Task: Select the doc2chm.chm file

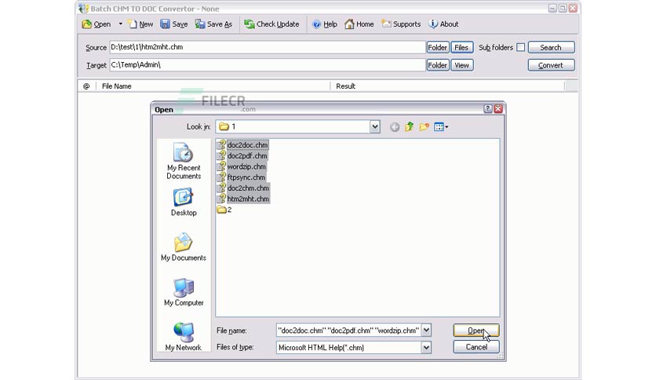Action: pos(243,188)
